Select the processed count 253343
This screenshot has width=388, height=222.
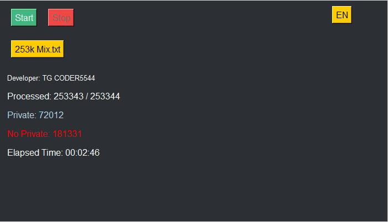tap(68, 97)
